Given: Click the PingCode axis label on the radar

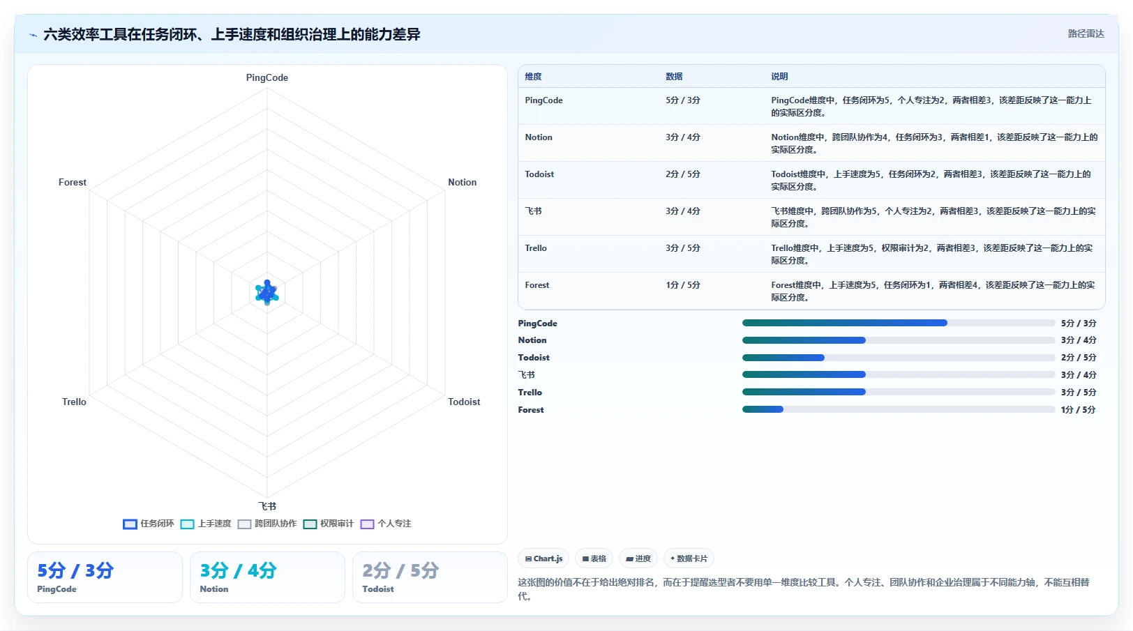Looking at the screenshot, I should (267, 77).
